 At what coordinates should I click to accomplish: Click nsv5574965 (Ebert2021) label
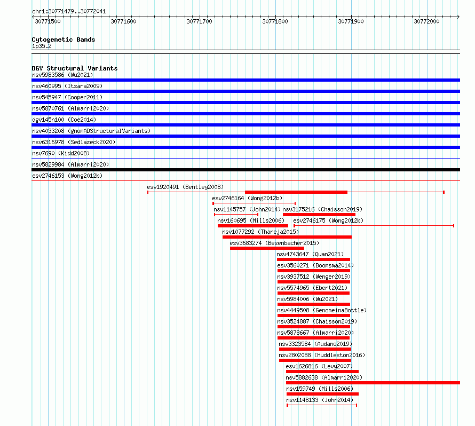[x=312, y=288]
